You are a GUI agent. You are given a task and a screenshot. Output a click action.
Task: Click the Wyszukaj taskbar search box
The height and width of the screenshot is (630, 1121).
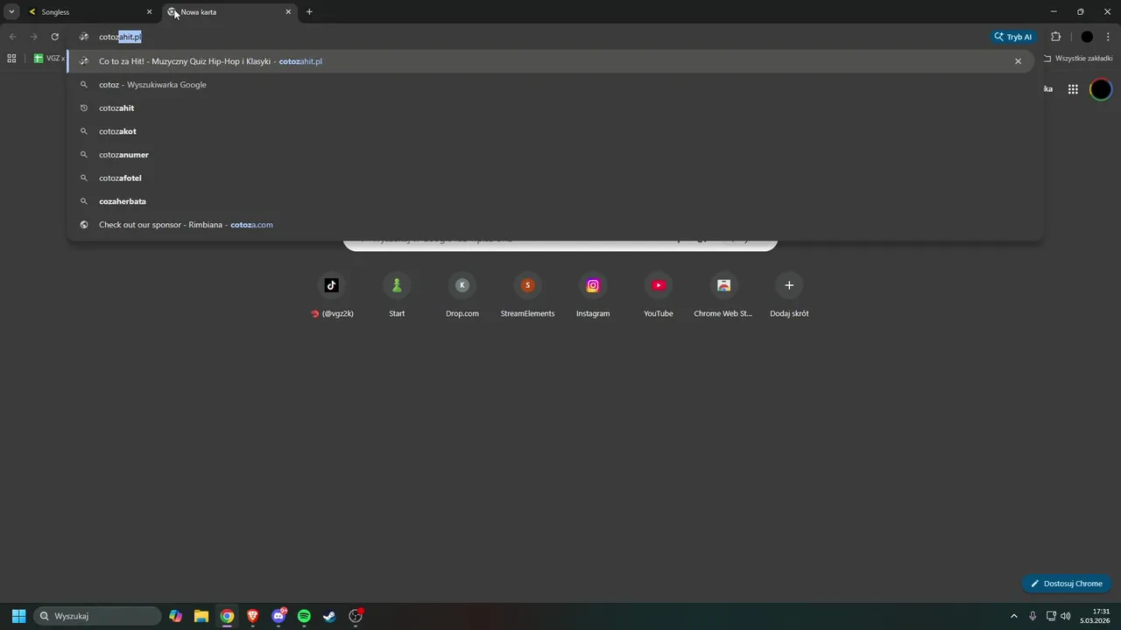click(x=98, y=616)
